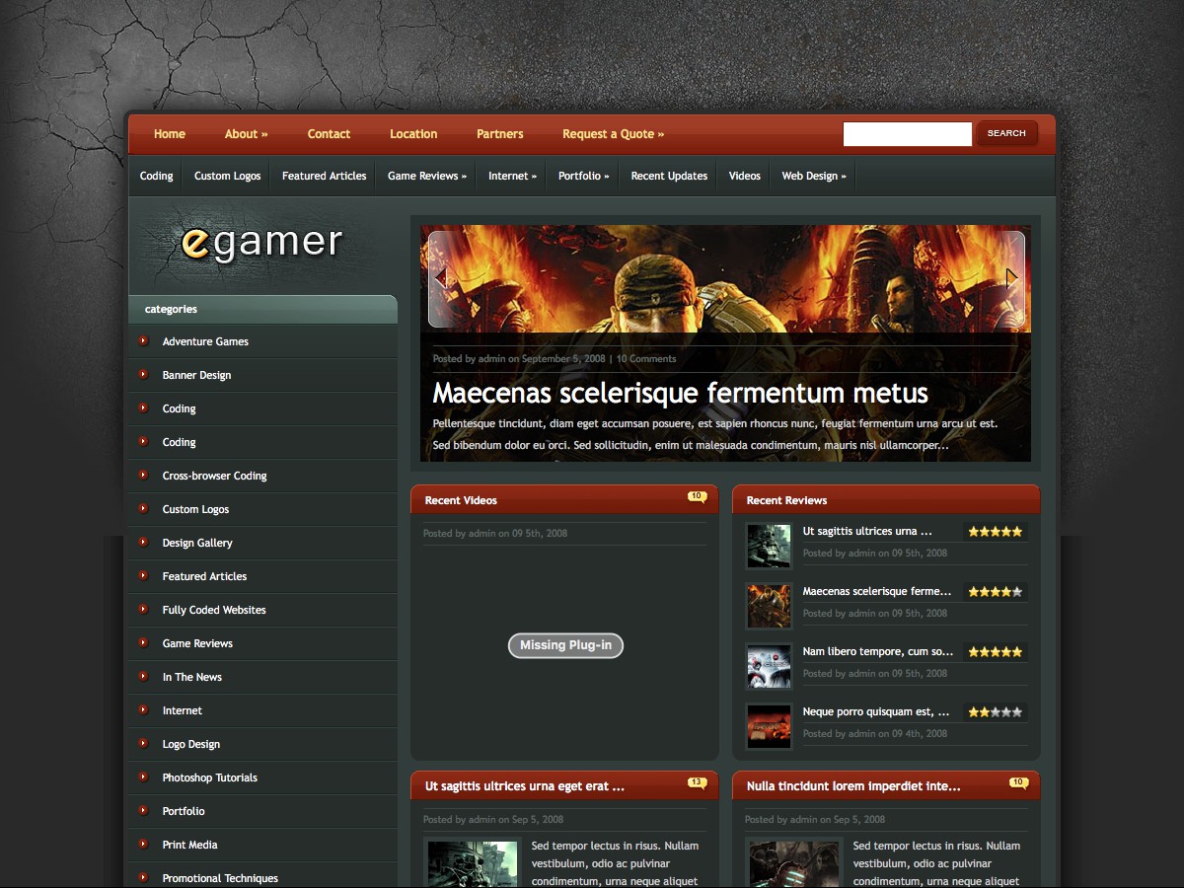
Task: Open the Featured Articles sidebar category
Action: (x=204, y=576)
